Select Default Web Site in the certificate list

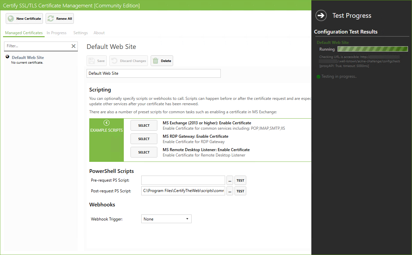coord(41,60)
